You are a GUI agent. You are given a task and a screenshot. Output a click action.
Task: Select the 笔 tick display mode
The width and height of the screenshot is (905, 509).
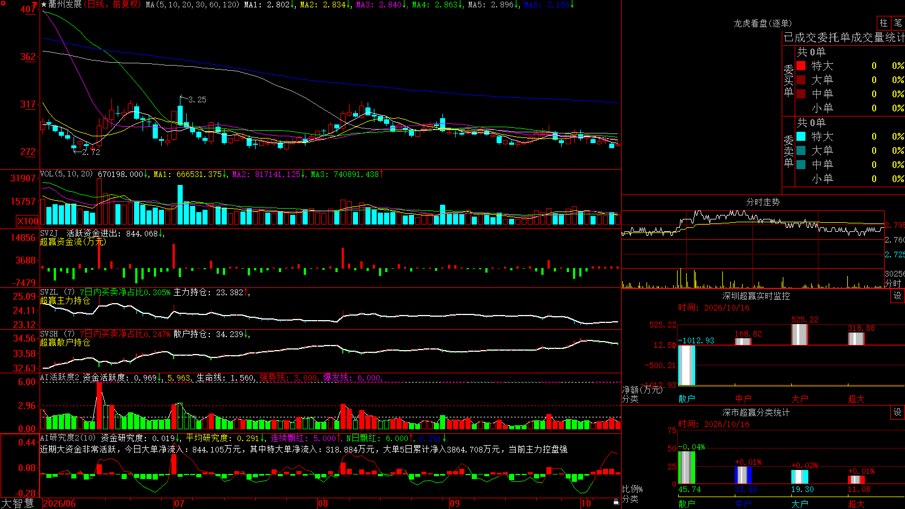[x=898, y=23]
